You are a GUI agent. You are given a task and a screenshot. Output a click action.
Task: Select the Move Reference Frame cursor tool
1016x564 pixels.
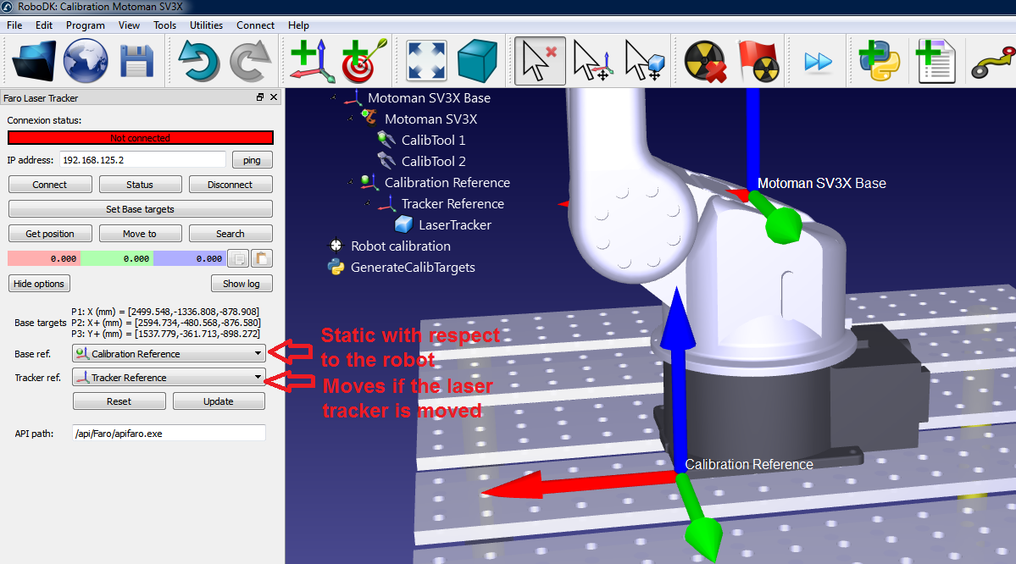point(593,60)
